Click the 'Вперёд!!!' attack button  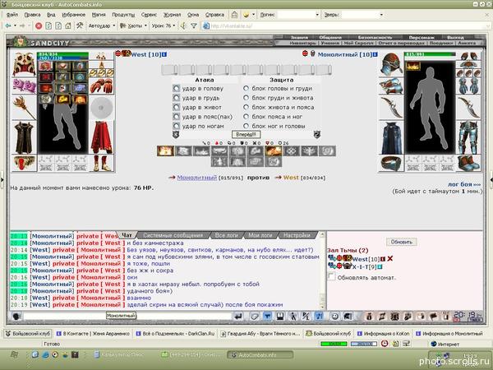coord(246,135)
